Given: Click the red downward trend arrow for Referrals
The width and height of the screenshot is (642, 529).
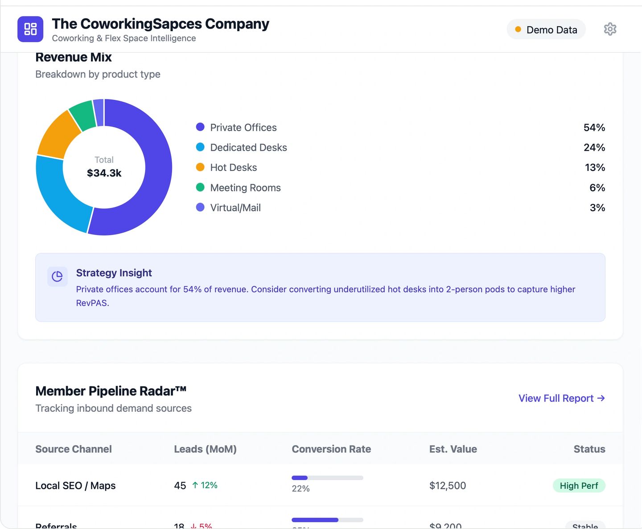Looking at the screenshot, I should pos(193,526).
